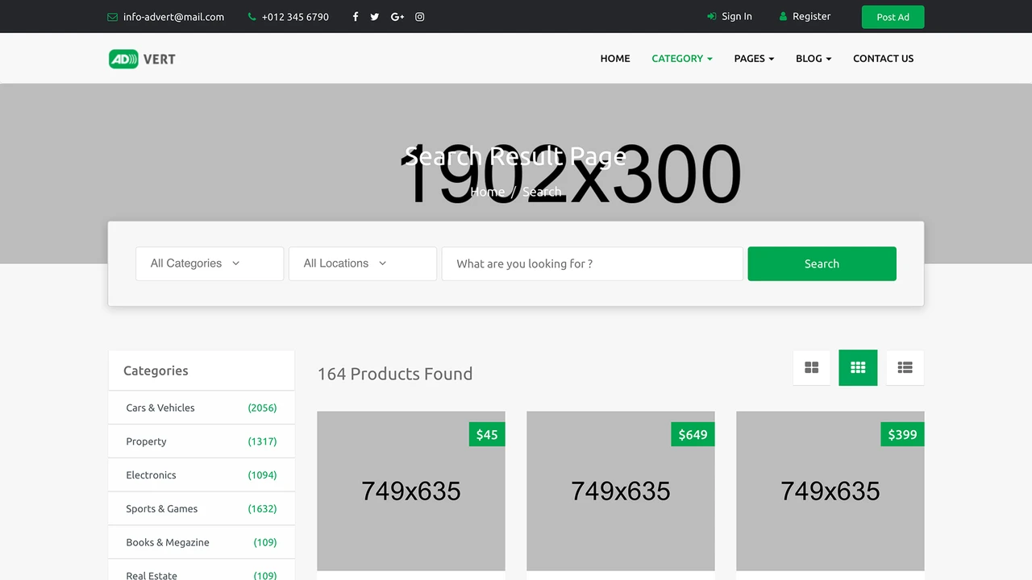Click the envelope email icon in top bar
Image resolution: width=1032 pixels, height=580 pixels.
tap(112, 17)
